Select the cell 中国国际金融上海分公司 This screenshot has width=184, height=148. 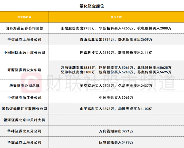tap(24, 53)
